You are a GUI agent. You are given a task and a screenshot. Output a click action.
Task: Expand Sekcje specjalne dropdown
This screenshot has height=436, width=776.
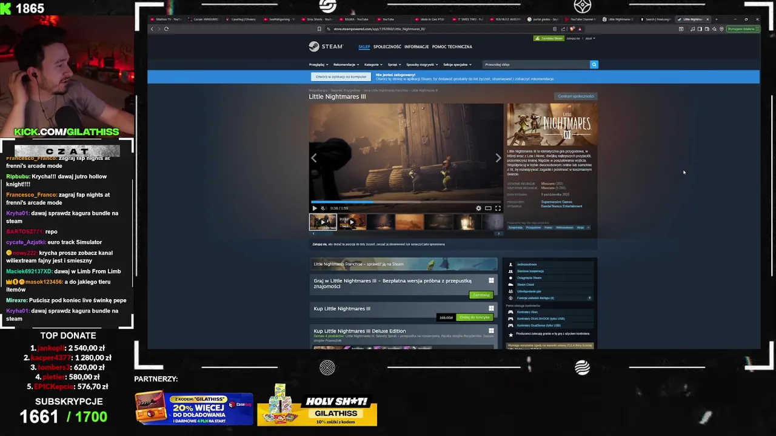[457, 64]
